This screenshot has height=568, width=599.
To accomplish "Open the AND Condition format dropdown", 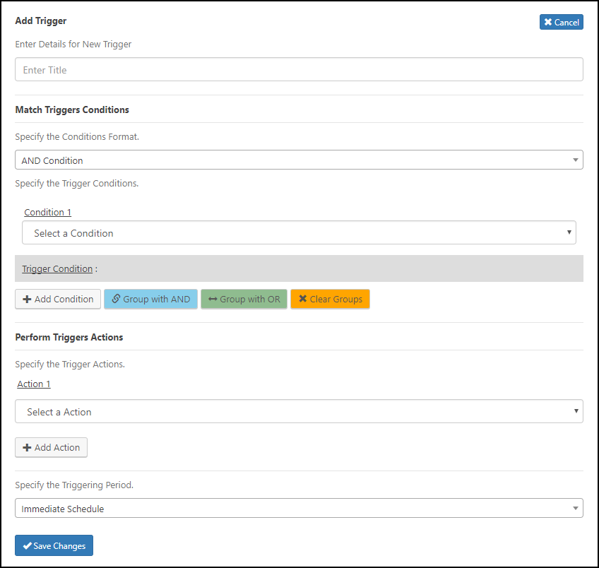I will 299,160.
